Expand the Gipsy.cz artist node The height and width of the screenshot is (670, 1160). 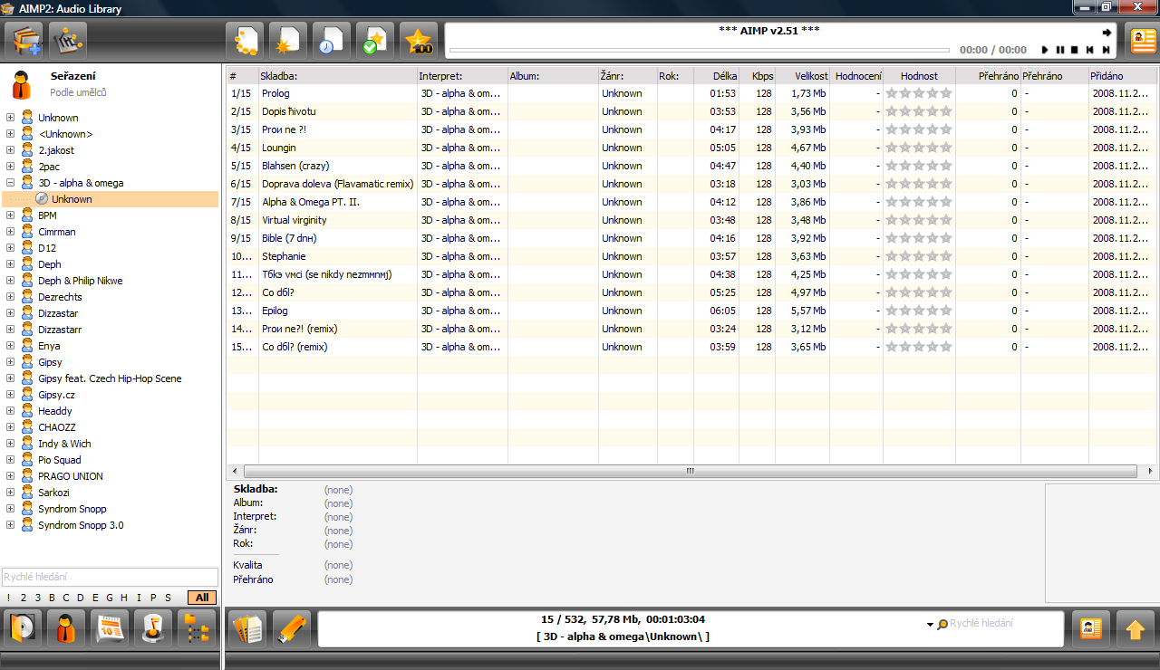tap(11, 395)
